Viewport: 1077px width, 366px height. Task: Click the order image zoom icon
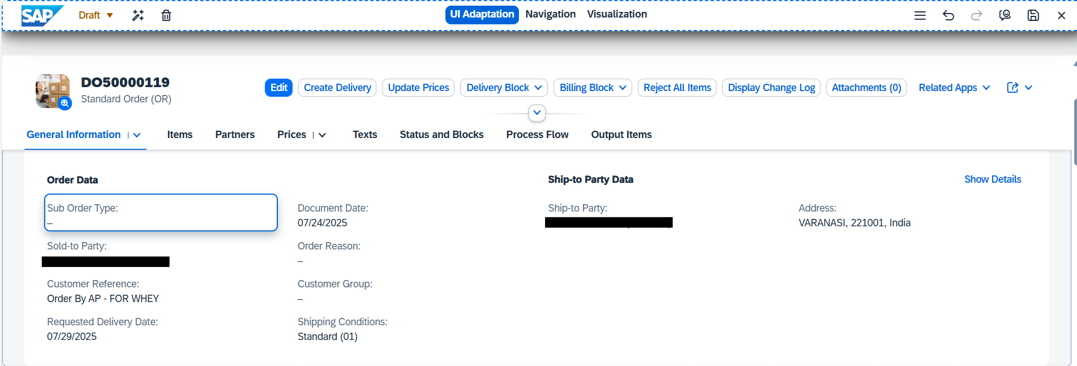point(65,104)
